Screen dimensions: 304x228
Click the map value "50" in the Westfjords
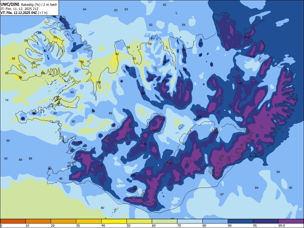[x=55, y=37]
